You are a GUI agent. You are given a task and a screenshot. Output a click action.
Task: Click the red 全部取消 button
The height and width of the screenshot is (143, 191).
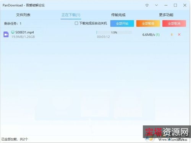174,23
